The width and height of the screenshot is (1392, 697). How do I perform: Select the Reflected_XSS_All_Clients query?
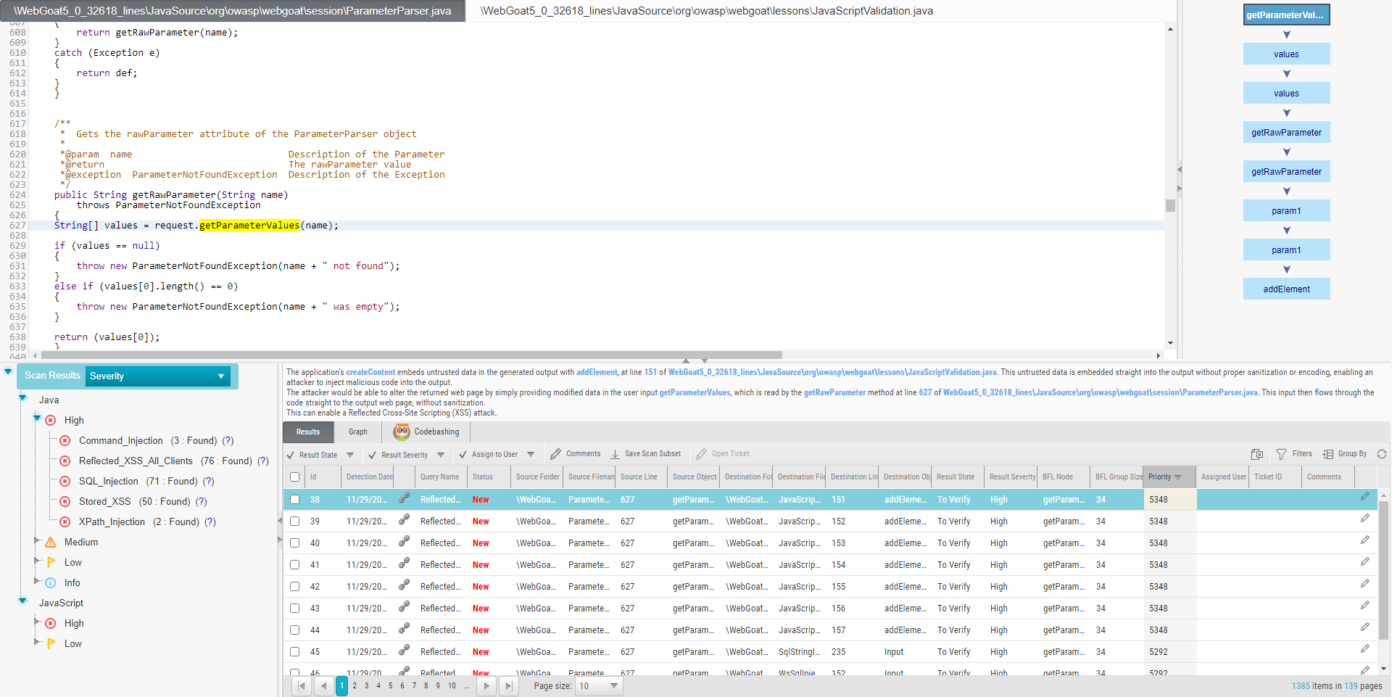click(136, 461)
